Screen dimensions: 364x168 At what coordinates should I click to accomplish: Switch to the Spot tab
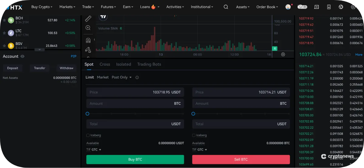point(89,64)
